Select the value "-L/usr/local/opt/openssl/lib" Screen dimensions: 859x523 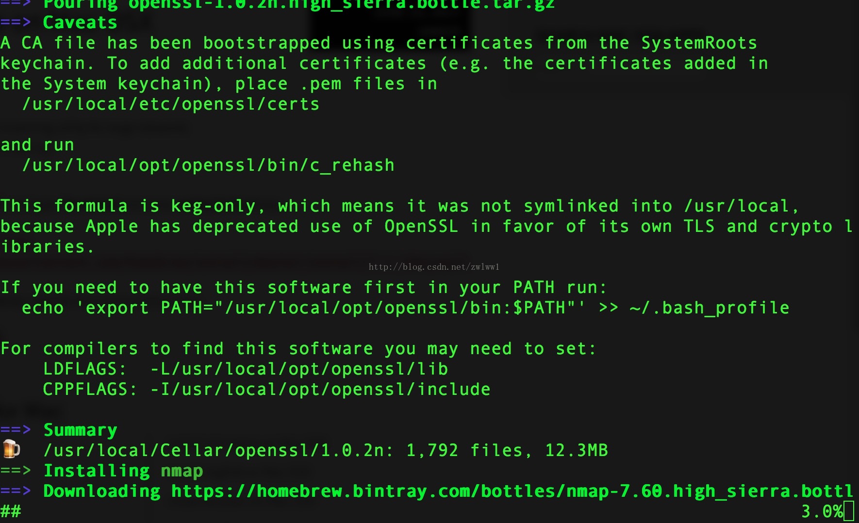click(x=299, y=369)
